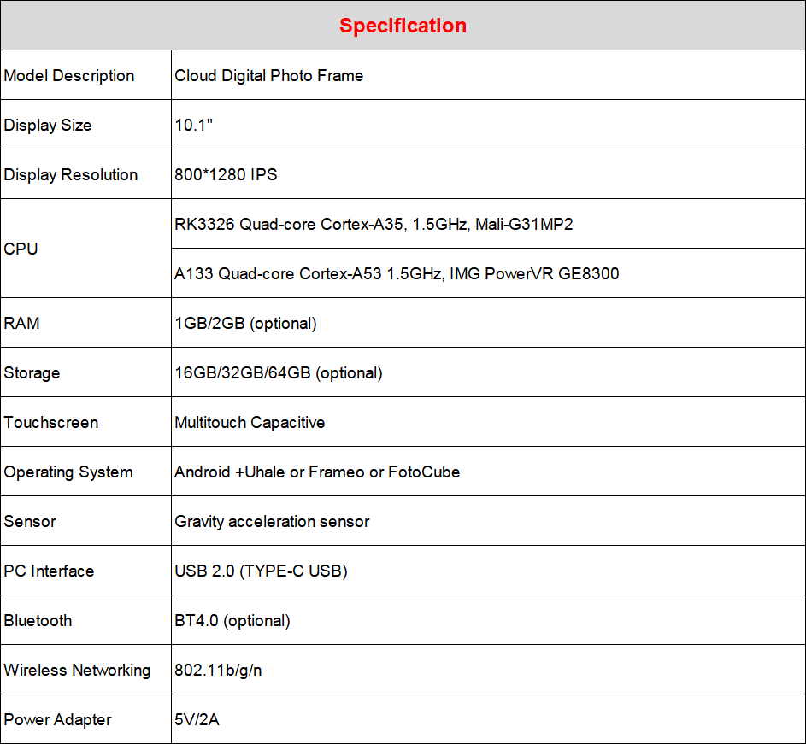The height and width of the screenshot is (744, 806).
Task: Select the Wireless Networking row label
Action: 77,670
